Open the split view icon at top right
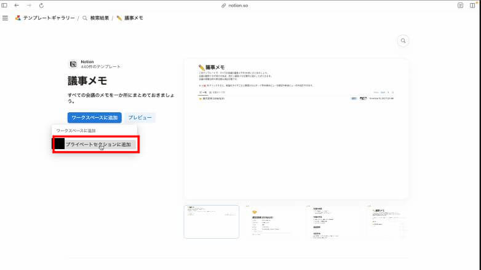 [472, 5]
